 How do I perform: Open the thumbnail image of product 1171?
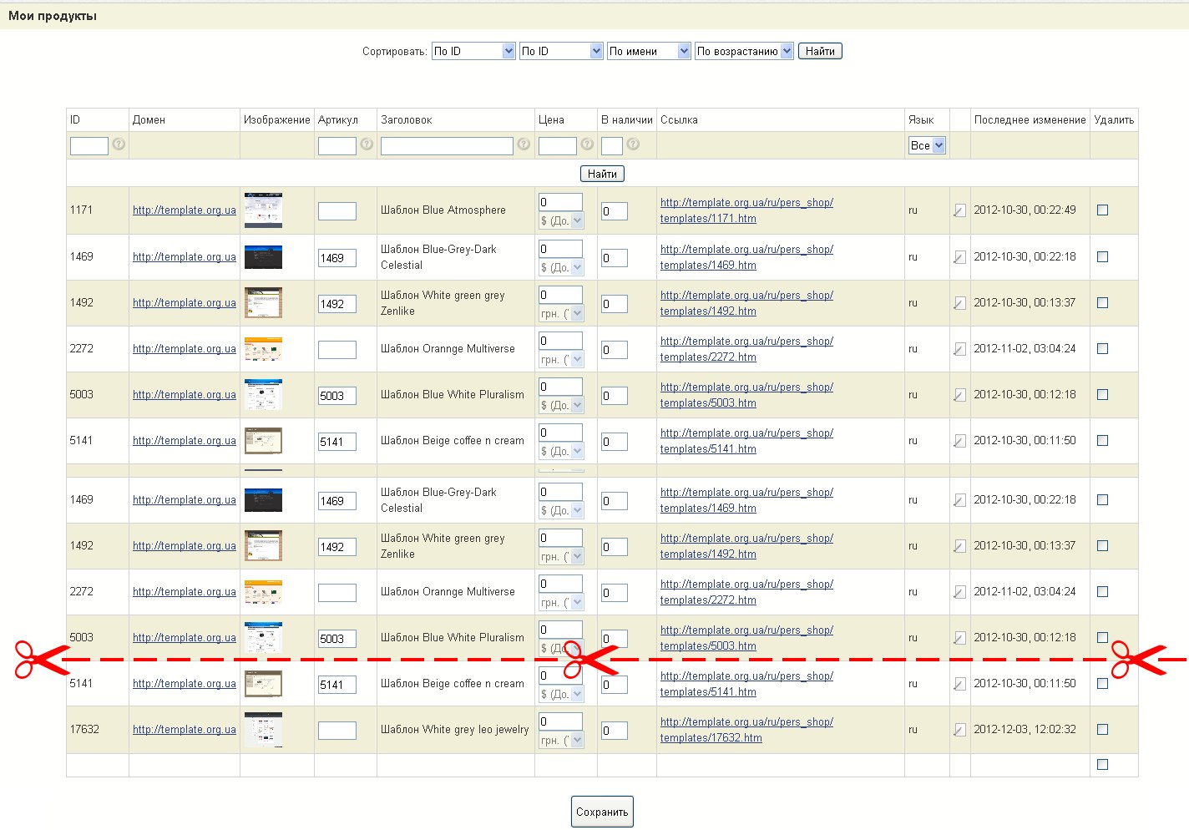[x=263, y=210]
